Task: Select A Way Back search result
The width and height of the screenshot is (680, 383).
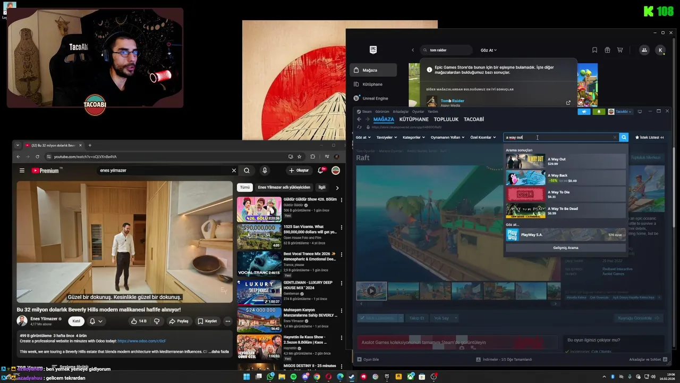Action: (x=566, y=178)
